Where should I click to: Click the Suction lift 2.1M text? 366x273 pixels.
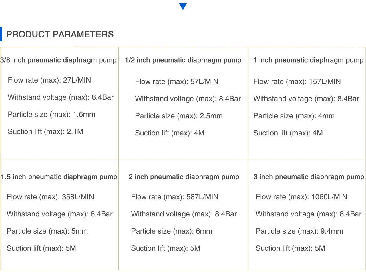click(x=45, y=132)
